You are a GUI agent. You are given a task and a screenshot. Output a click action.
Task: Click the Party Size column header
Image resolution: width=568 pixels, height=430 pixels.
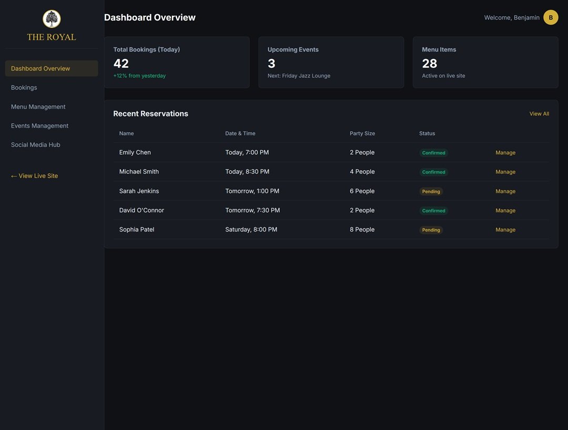coord(362,134)
